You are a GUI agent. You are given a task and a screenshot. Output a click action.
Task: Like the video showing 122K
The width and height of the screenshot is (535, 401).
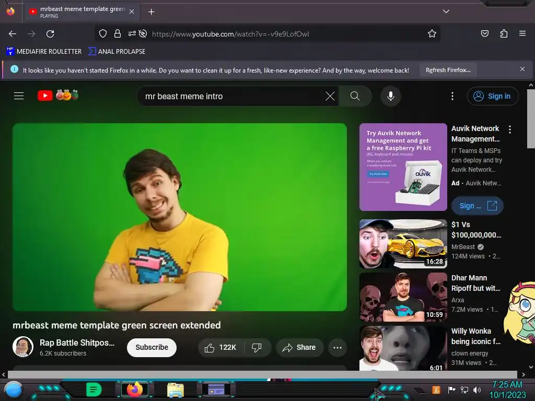pyautogui.click(x=220, y=347)
